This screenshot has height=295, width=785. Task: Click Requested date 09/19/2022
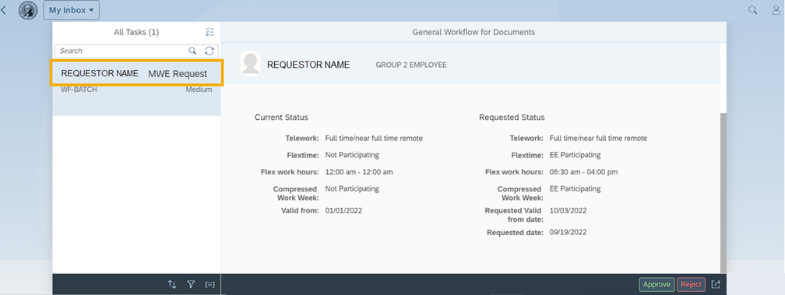click(x=568, y=233)
